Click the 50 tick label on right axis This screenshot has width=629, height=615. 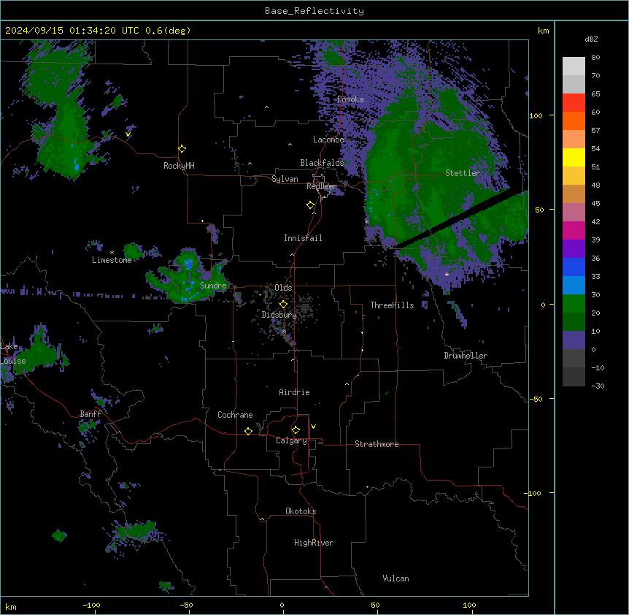point(539,210)
